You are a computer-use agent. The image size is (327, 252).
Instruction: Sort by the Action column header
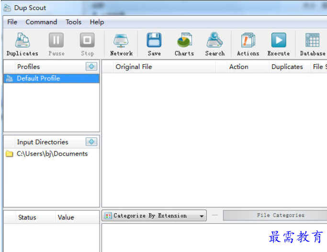point(248,67)
